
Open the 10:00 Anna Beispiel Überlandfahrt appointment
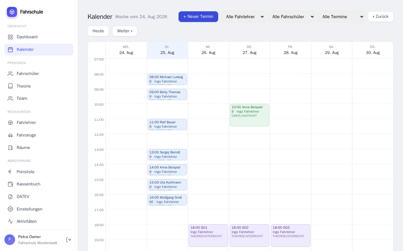[x=249, y=115]
